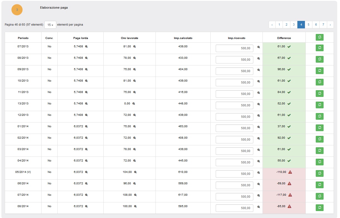Go to page 5 in pagination
340x218 pixels.
tap(309, 25)
